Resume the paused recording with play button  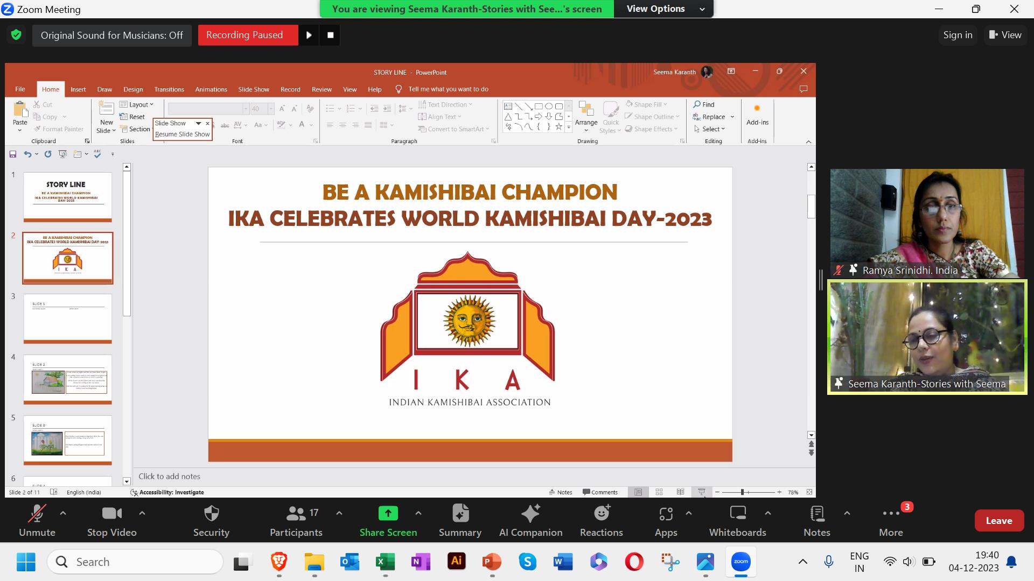(309, 35)
